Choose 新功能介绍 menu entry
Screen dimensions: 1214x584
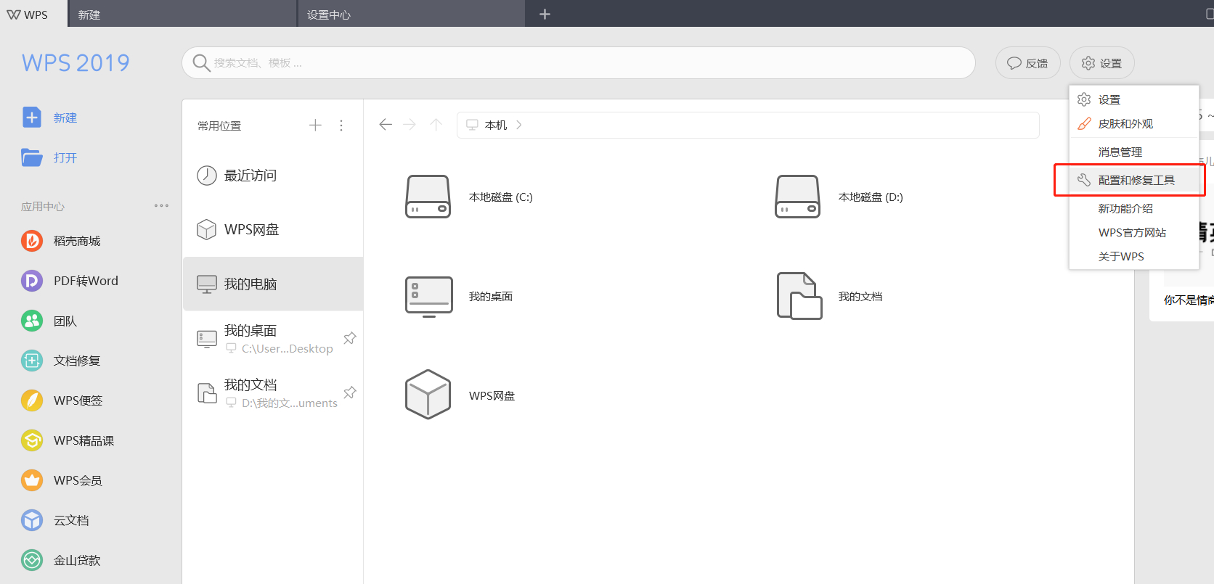(1133, 208)
